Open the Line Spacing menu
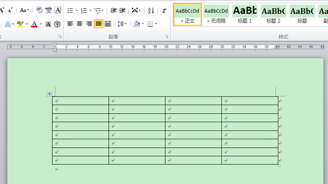Screen dimensions: 328x184 (122, 24)
